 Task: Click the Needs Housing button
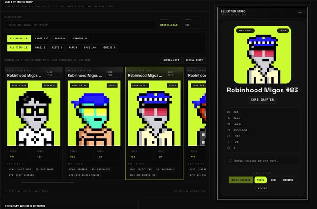click(x=241, y=180)
